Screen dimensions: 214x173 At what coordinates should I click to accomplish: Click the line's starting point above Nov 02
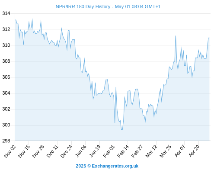[x=15, y=20]
